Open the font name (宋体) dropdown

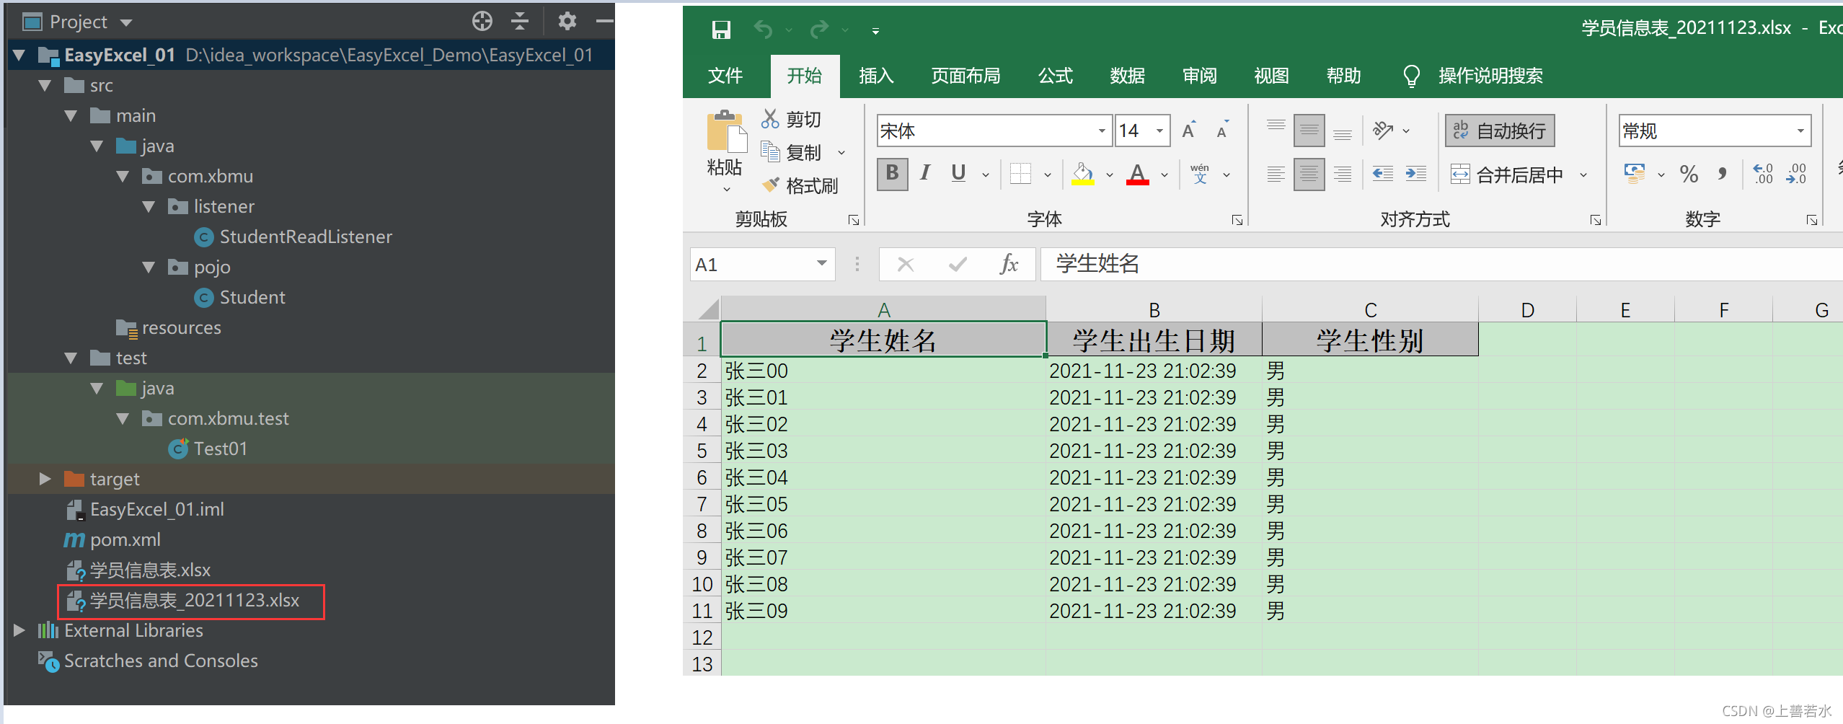coord(1100,131)
